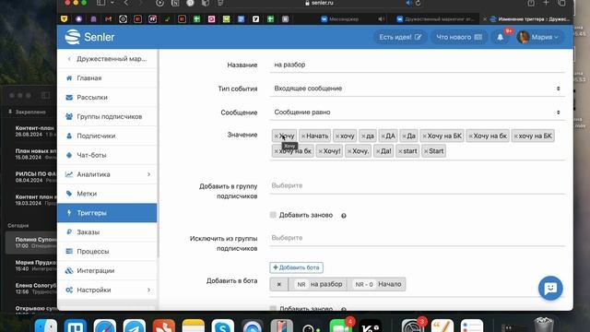Reload the page in Safari

click(418, 3)
